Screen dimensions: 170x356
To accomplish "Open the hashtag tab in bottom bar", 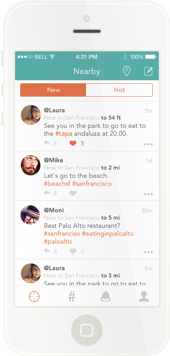I will click(x=71, y=296).
